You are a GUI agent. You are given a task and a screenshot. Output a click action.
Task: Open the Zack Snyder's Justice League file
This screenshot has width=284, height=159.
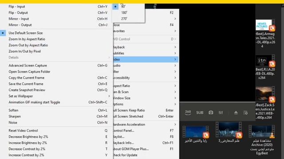[265, 103]
